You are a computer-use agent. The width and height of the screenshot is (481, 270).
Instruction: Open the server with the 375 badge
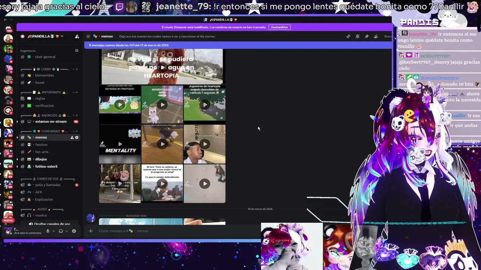8,205
